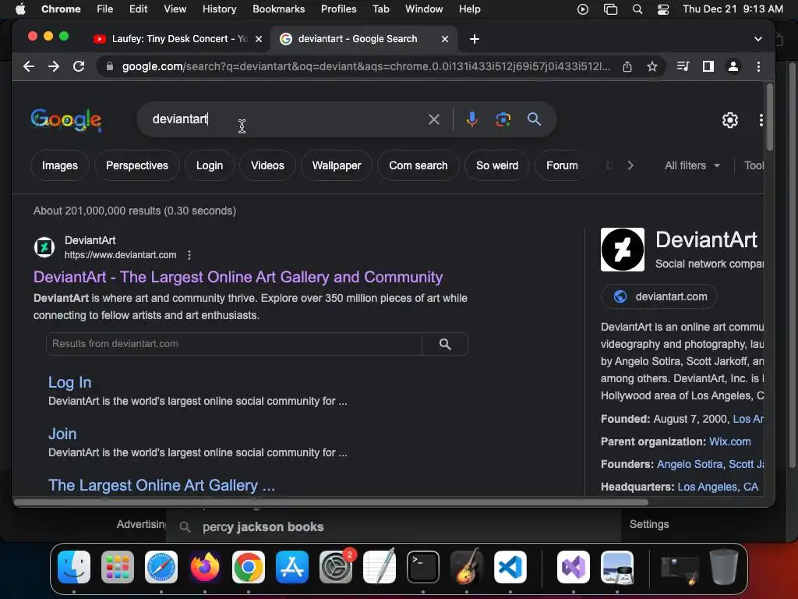Reload the current page

(x=79, y=66)
